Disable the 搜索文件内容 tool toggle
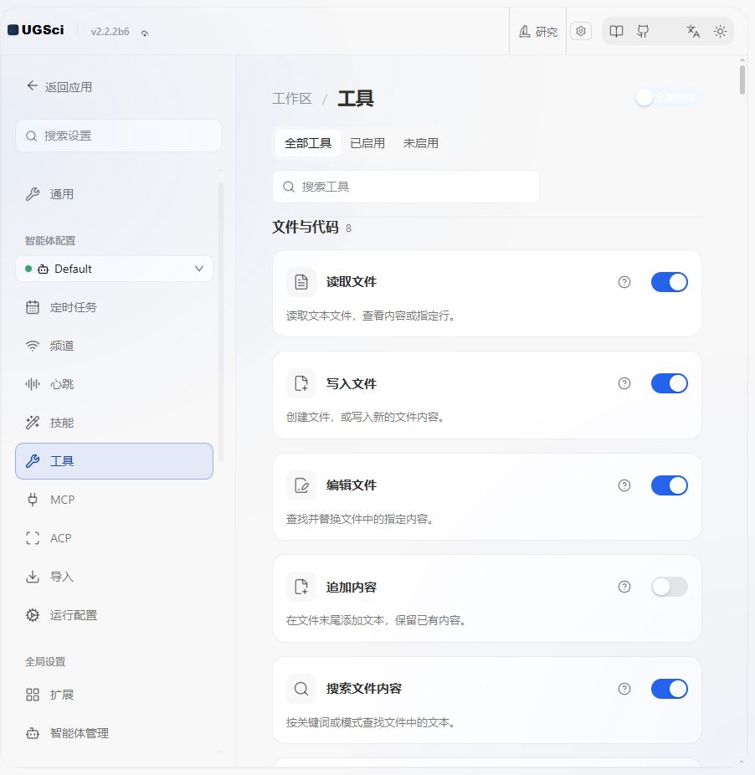 pyautogui.click(x=669, y=689)
